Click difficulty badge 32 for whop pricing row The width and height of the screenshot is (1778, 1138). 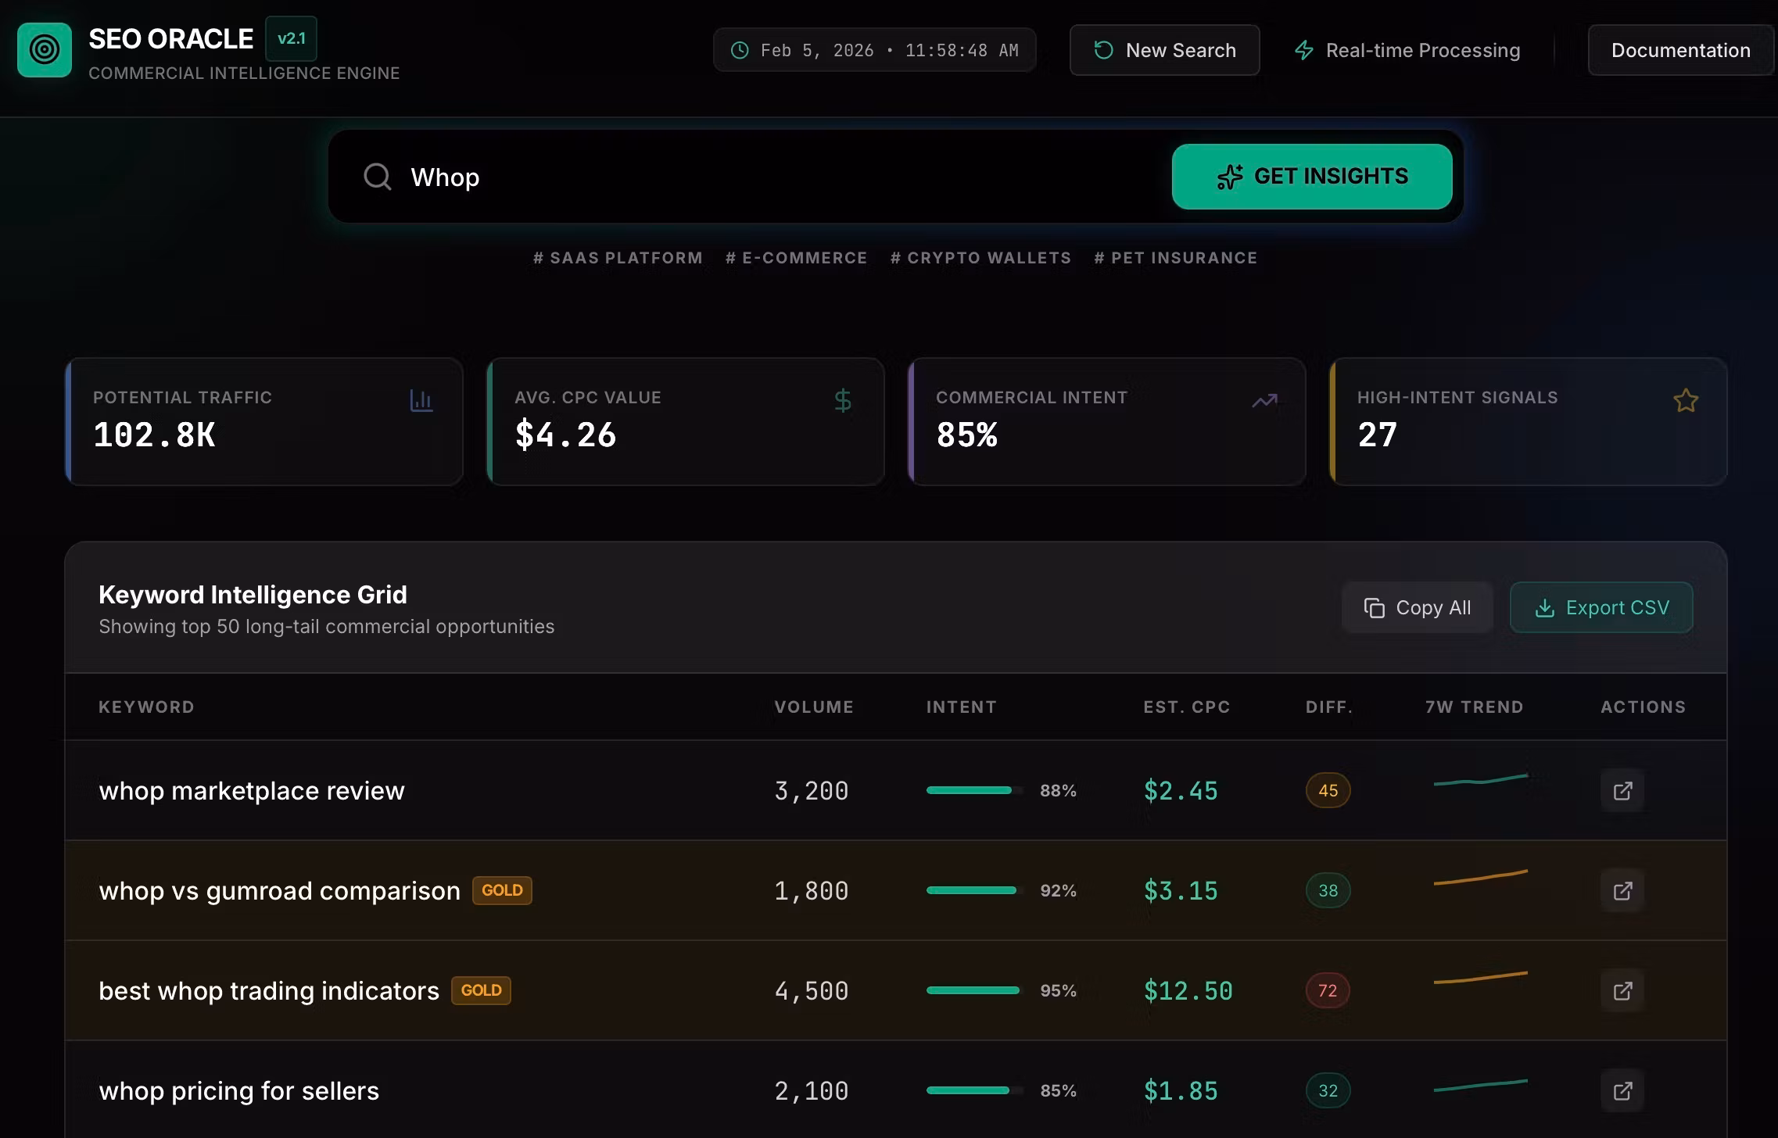(x=1328, y=1090)
